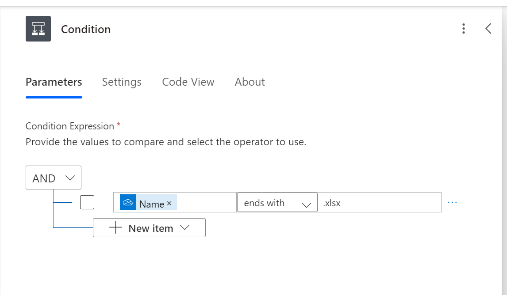
Task: Select the Parameters tab
Action: 54,82
